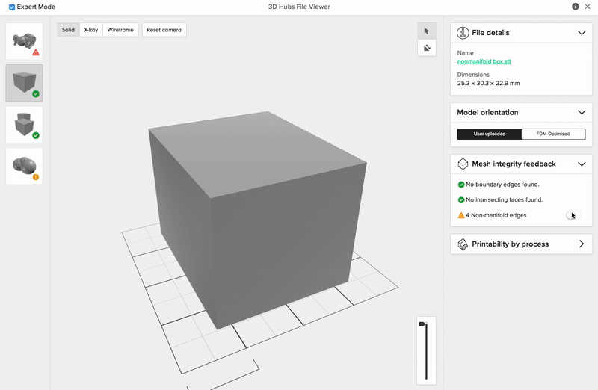Screen dimensions: 598x390
Task: Switch to Wireframe view mode
Action: [120, 30]
